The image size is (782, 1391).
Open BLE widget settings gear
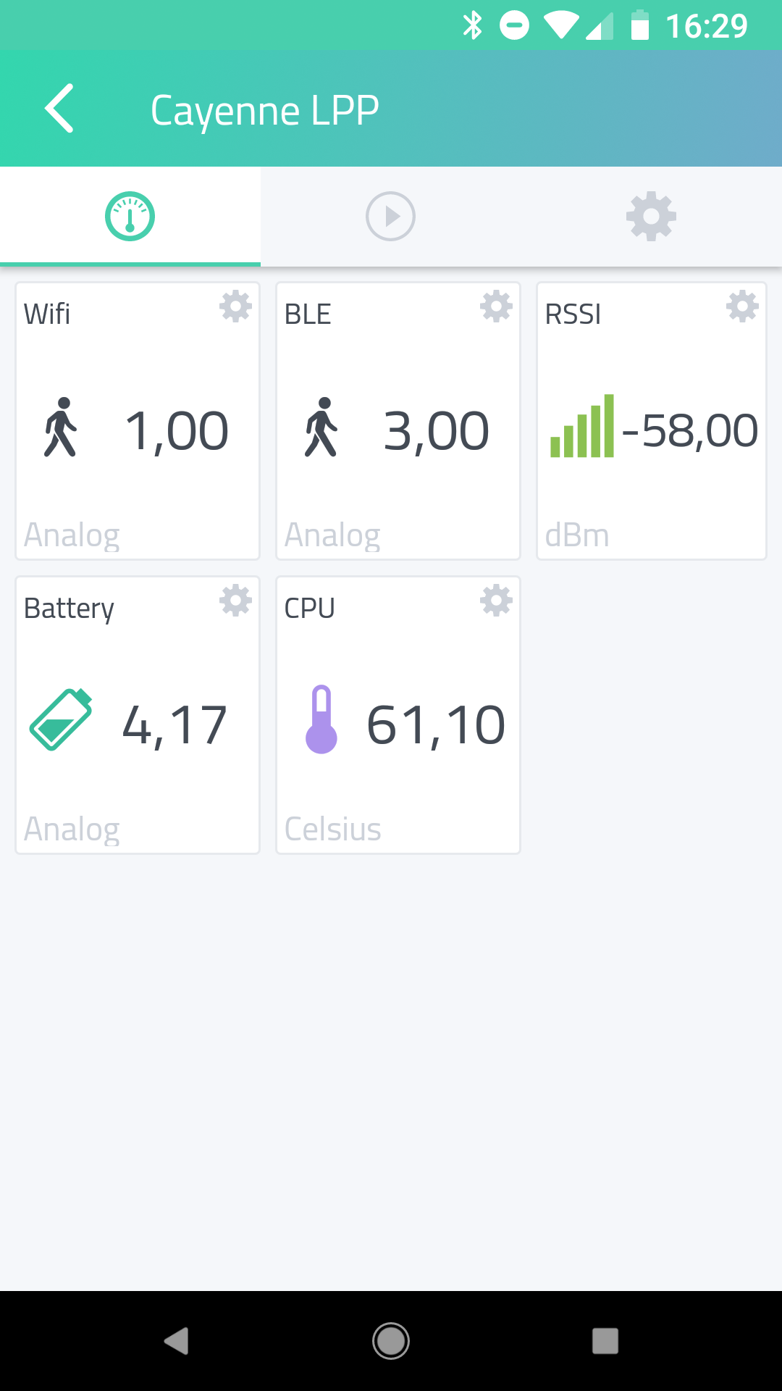tap(496, 306)
